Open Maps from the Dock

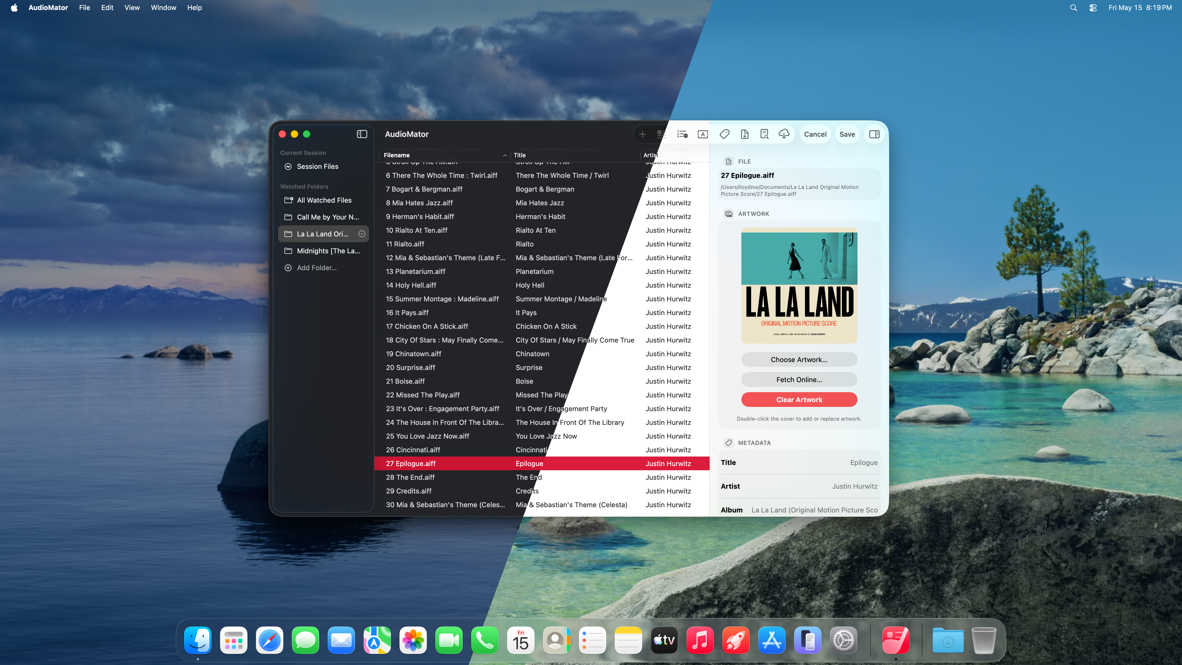click(377, 640)
